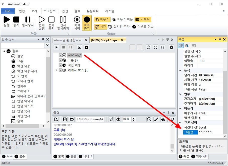Close the [NEW] Script 1.aps tab
Viewport: 228px width, 166px height.
(122, 40)
